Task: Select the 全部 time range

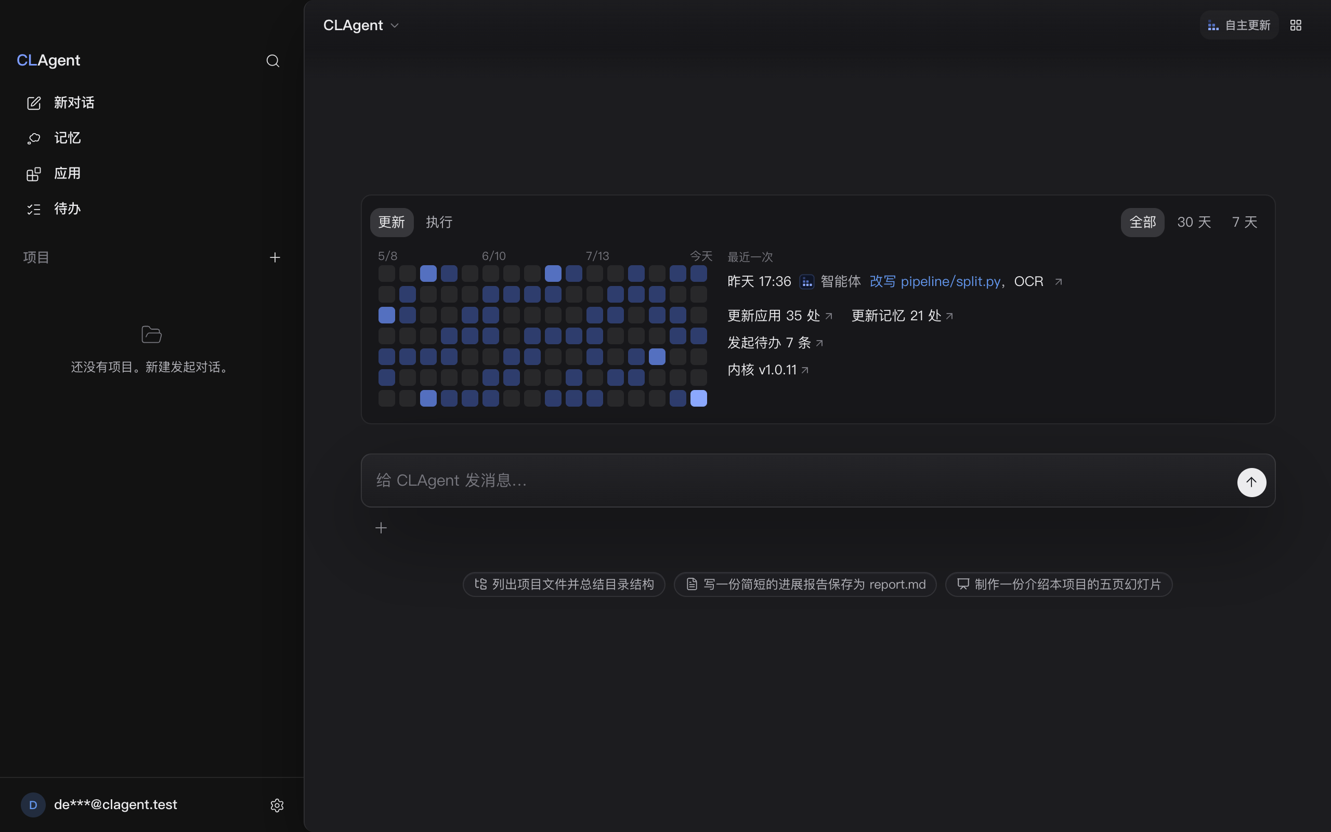Action: (x=1142, y=223)
